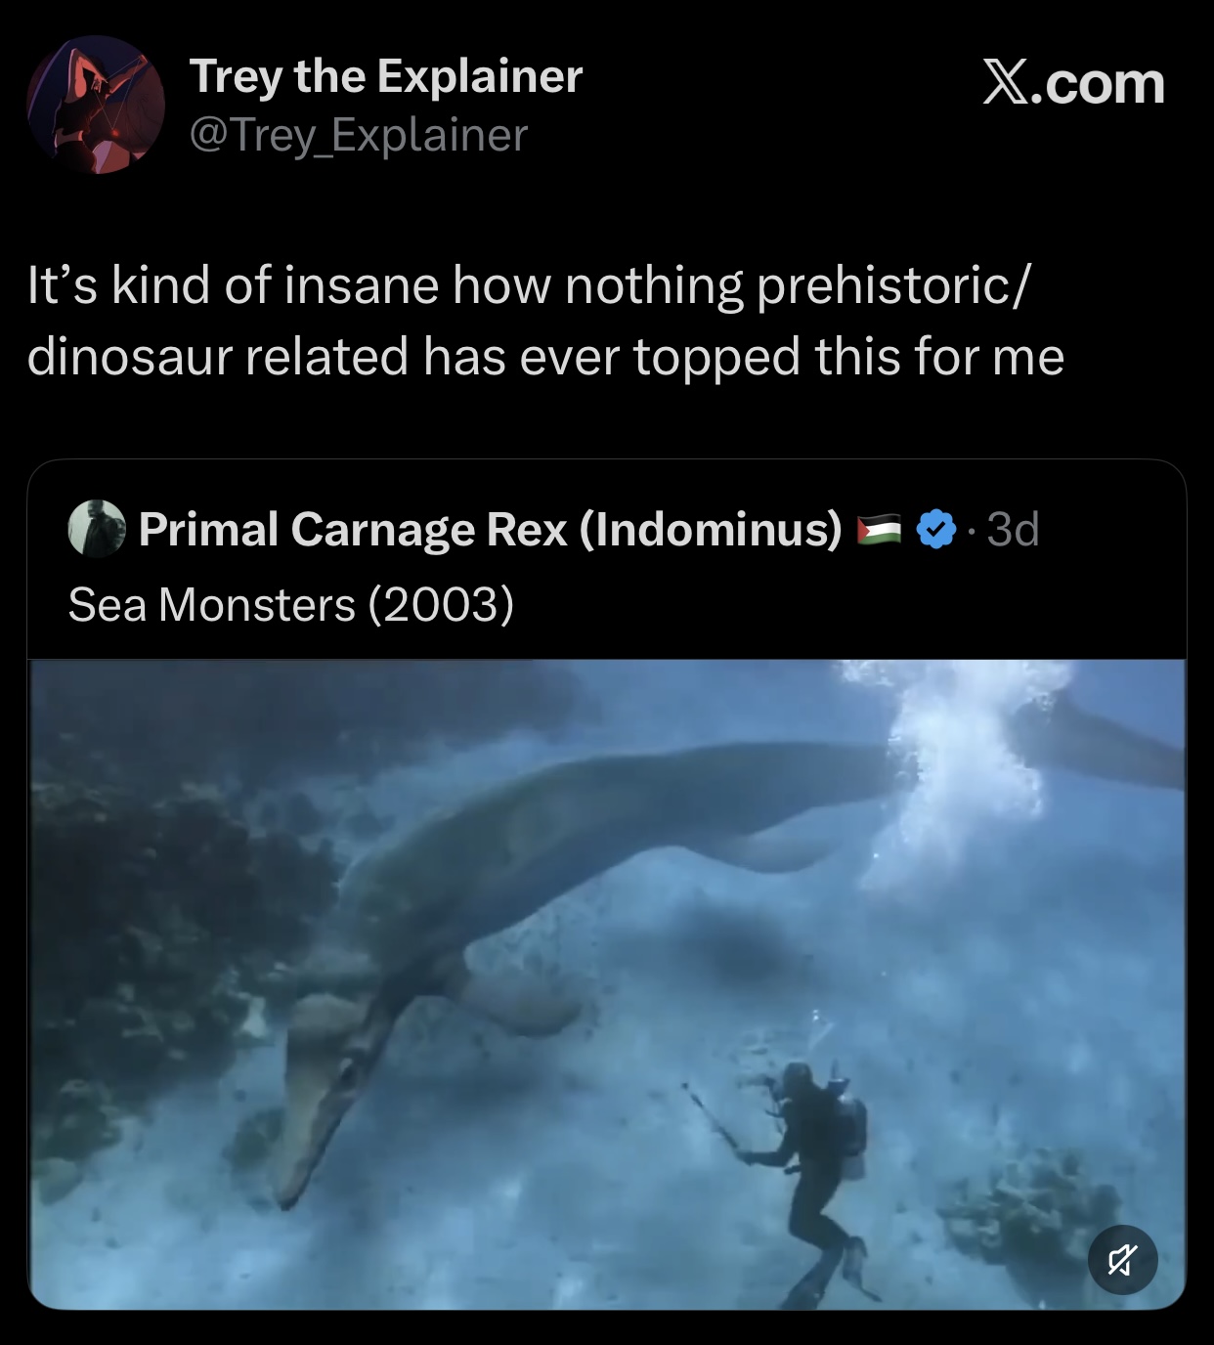Open Trey the Explainer's profile picture
Screen dimensions: 1214x1345
click(95, 105)
